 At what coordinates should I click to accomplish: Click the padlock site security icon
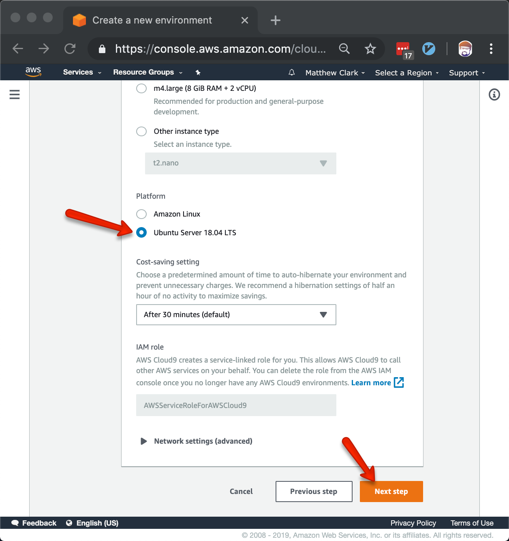(102, 49)
